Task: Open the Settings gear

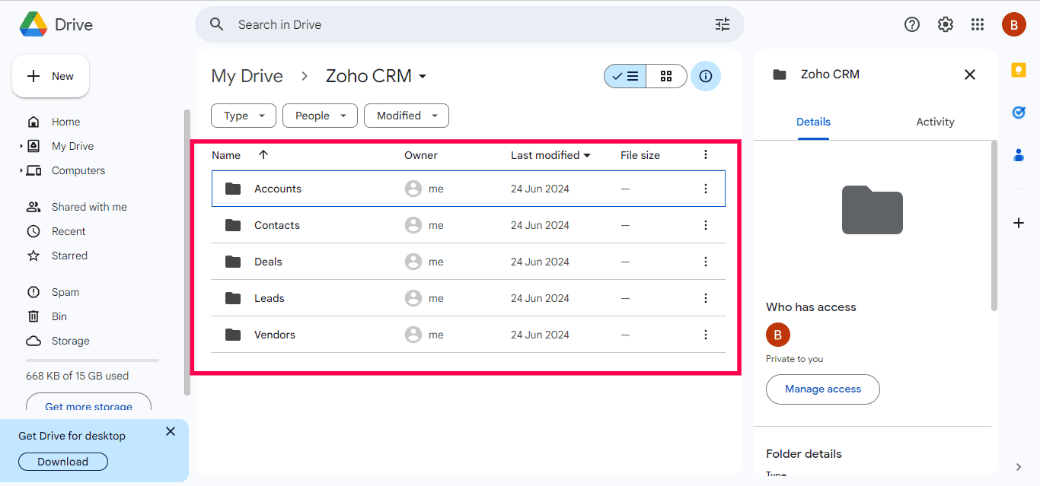Action: (946, 24)
